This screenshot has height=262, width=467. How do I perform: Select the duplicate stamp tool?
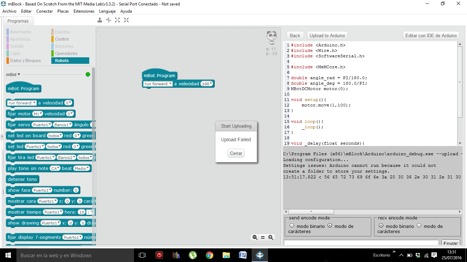pyautogui.click(x=100, y=20)
